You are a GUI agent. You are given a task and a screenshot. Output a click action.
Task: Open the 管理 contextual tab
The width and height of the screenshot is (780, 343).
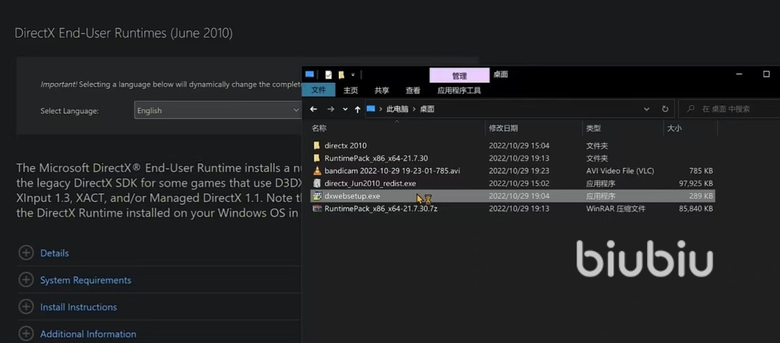(x=459, y=76)
